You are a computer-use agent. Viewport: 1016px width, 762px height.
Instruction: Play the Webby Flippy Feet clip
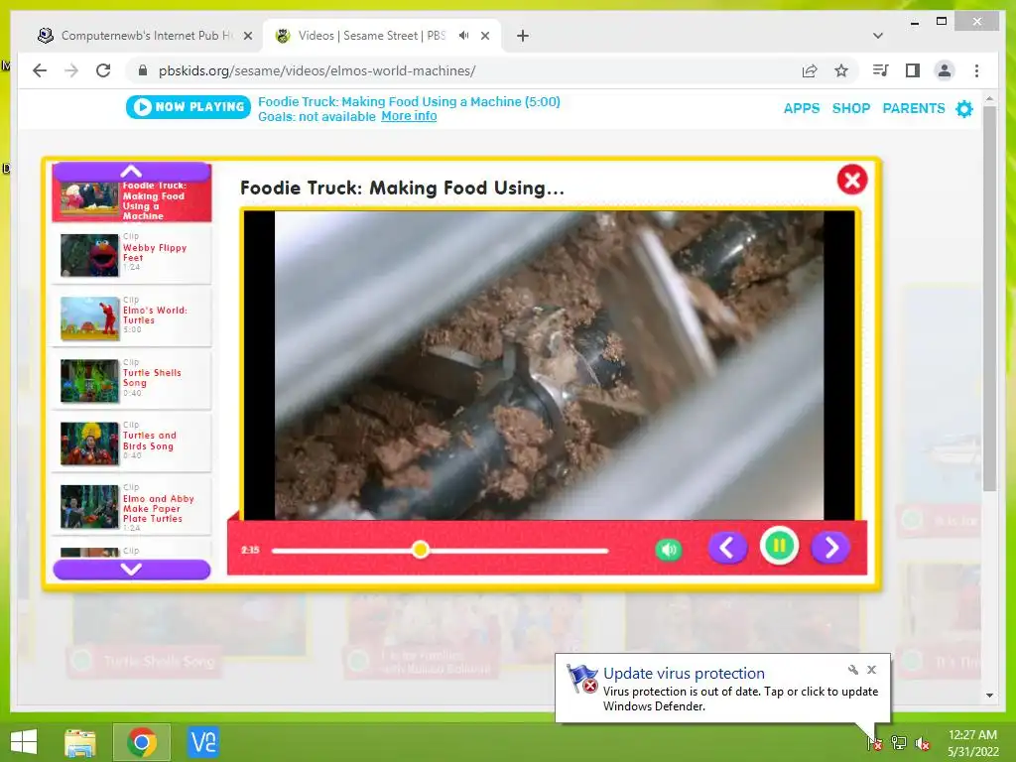click(132, 256)
